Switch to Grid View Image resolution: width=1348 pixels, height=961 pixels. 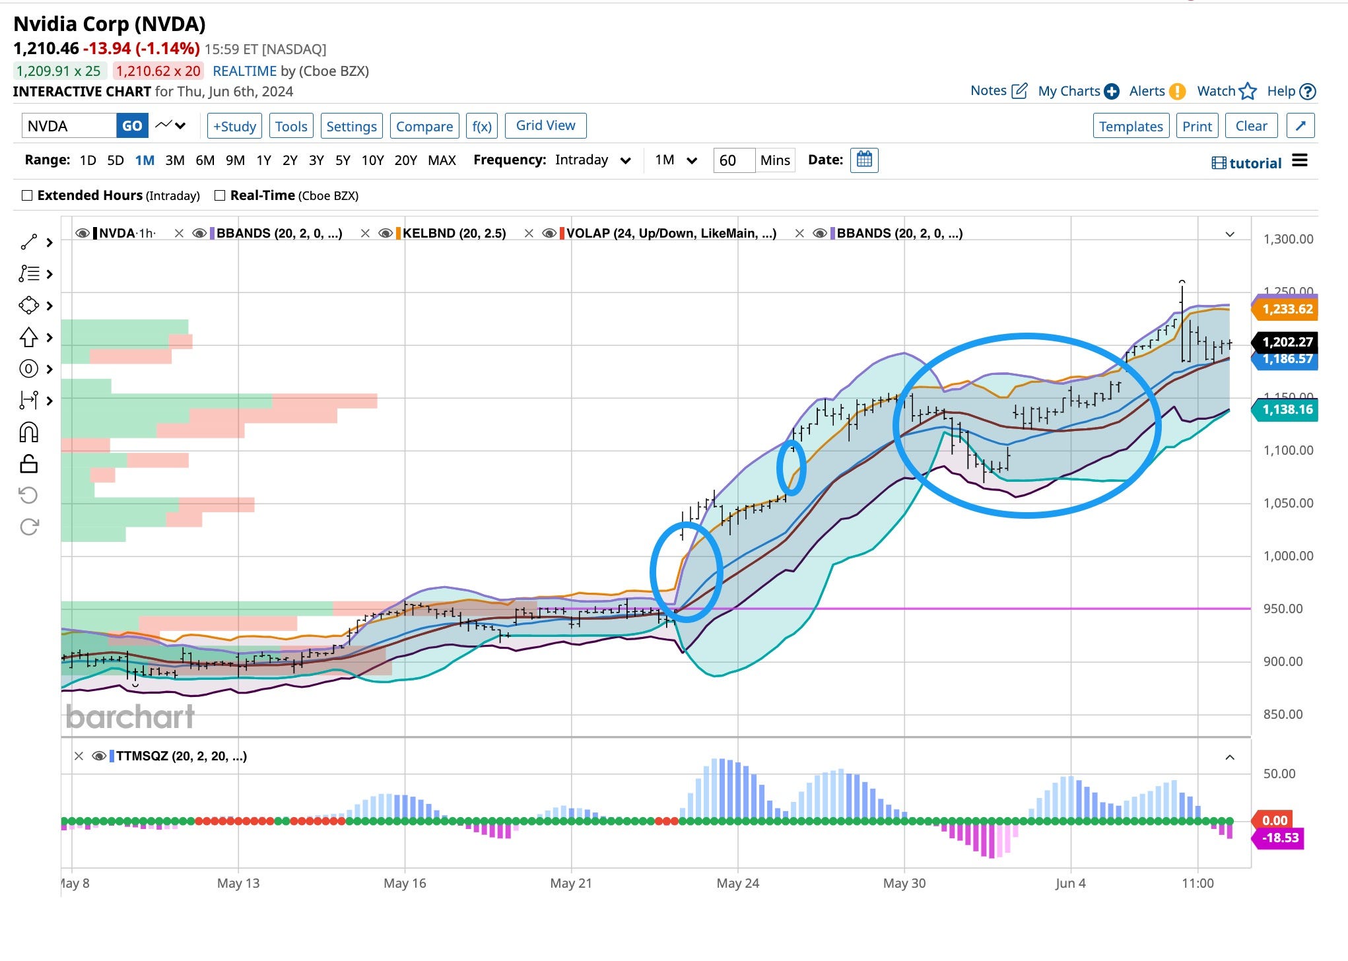(x=545, y=125)
